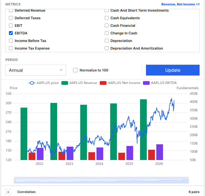The image size is (205, 196).
Task: Enable the Cash Financial checkbox
Action: [107, 25]
